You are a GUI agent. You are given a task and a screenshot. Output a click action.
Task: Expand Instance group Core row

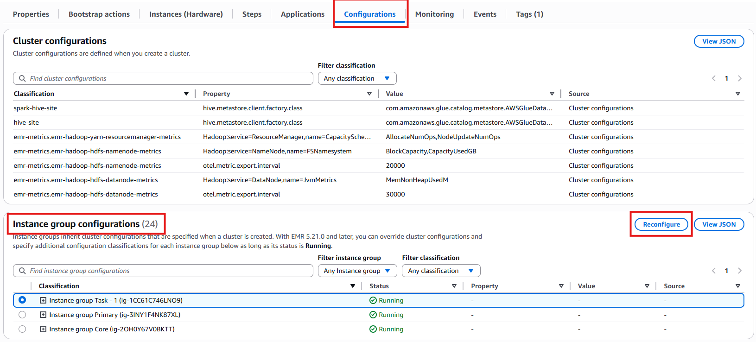tap(43, 329)
